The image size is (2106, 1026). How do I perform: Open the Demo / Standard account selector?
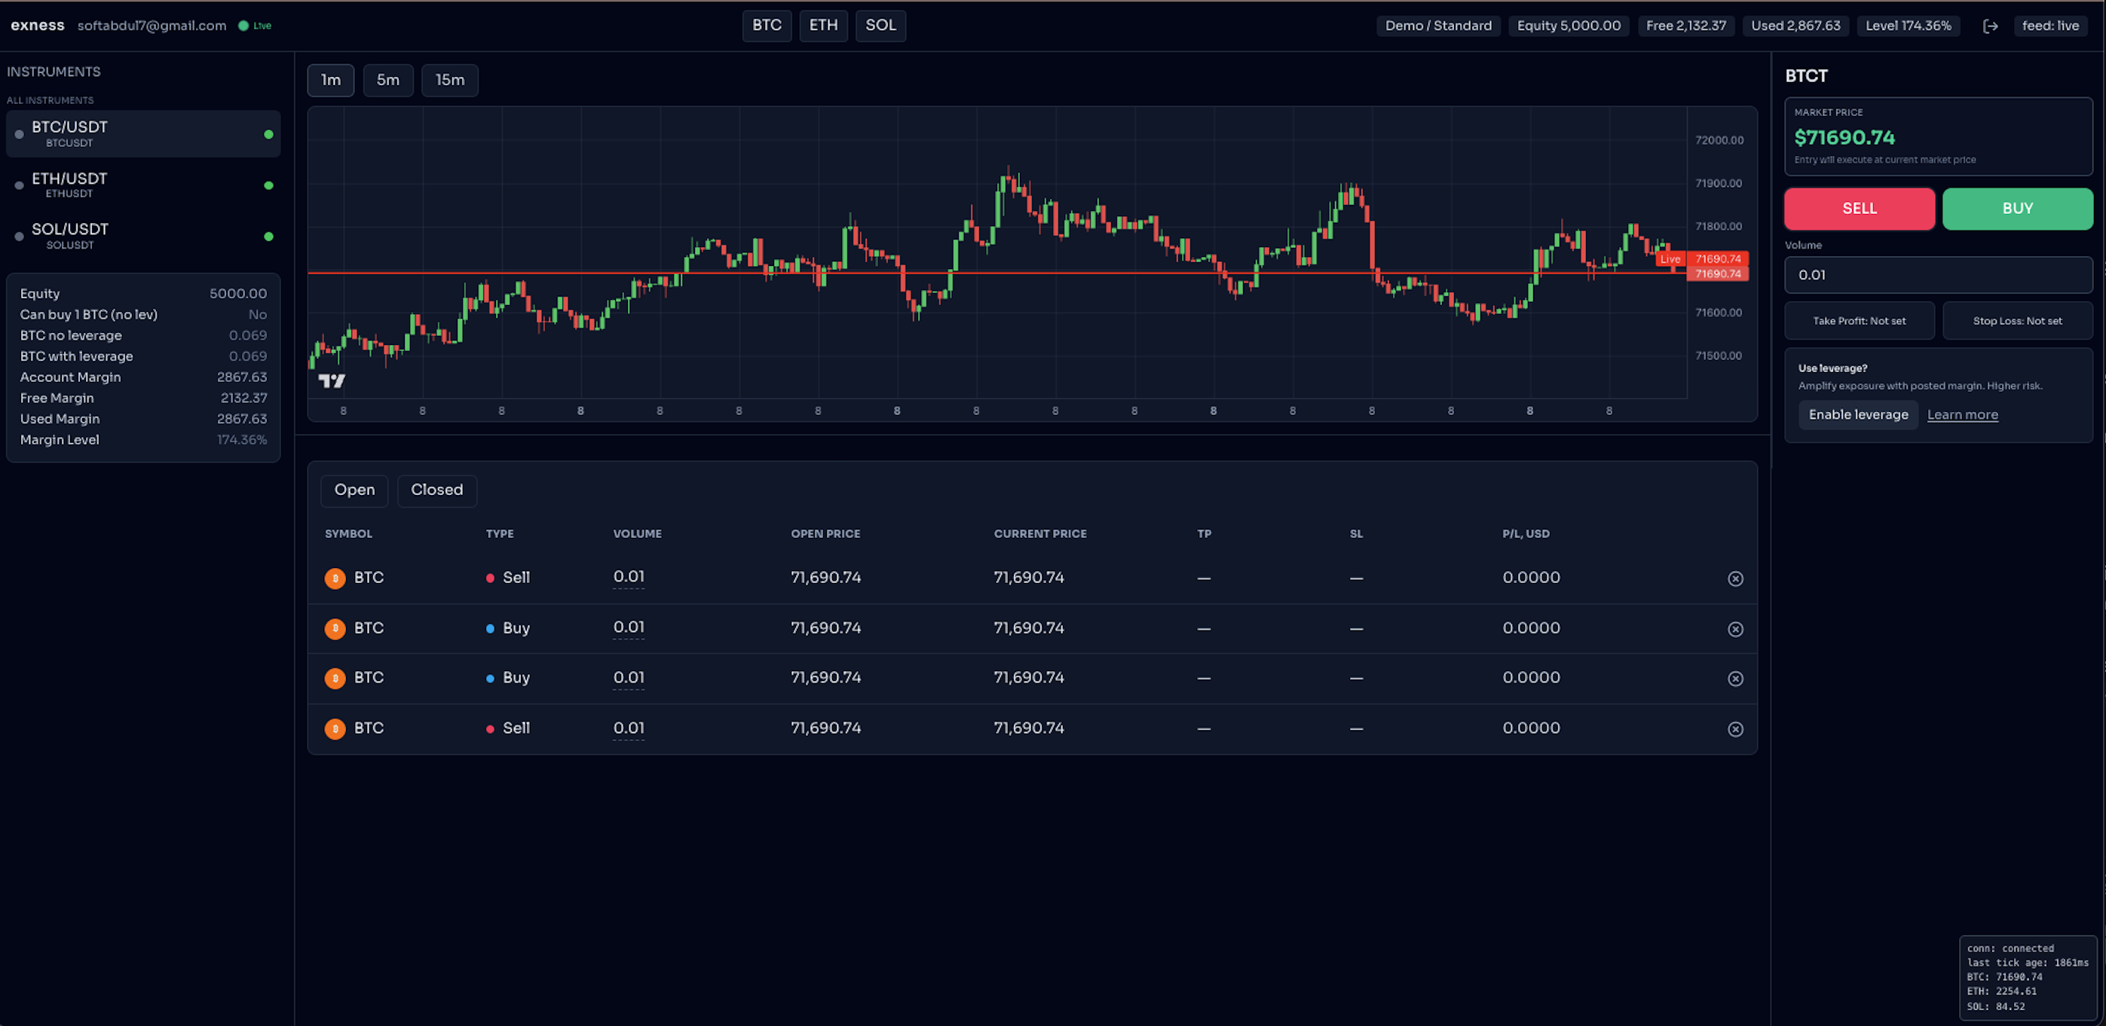click(x=1437, y=26)
